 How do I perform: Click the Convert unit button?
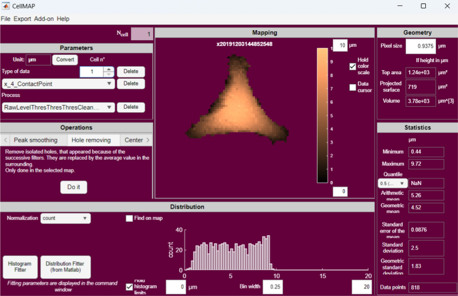[x=65, y=59]
